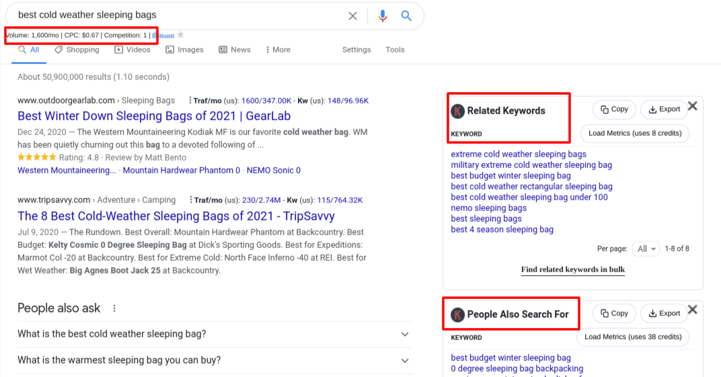Open keyword 'best 4 season sleeping bag'

click(x=502, y=230)
